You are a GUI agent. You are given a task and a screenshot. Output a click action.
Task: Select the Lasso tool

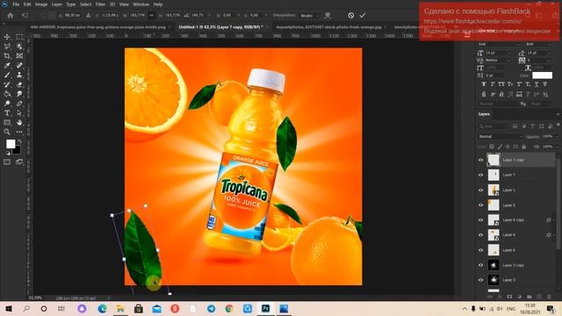coord(7,47)
